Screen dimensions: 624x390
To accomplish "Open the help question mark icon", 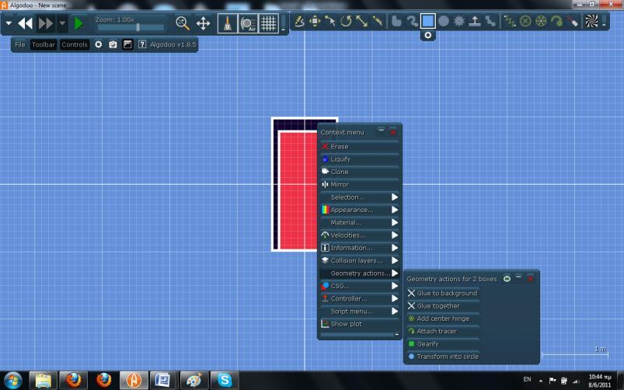I will (142, 44).
